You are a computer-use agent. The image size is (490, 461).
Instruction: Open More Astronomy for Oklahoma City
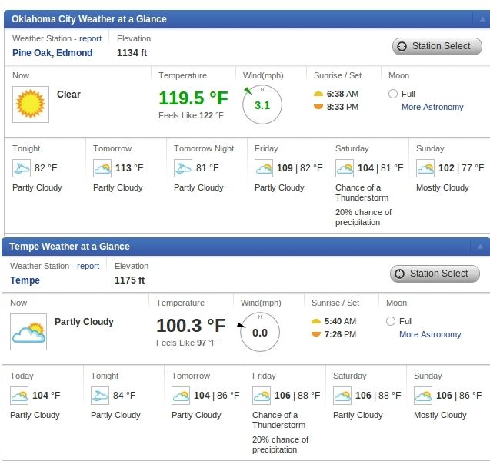[x=432, y=107]
